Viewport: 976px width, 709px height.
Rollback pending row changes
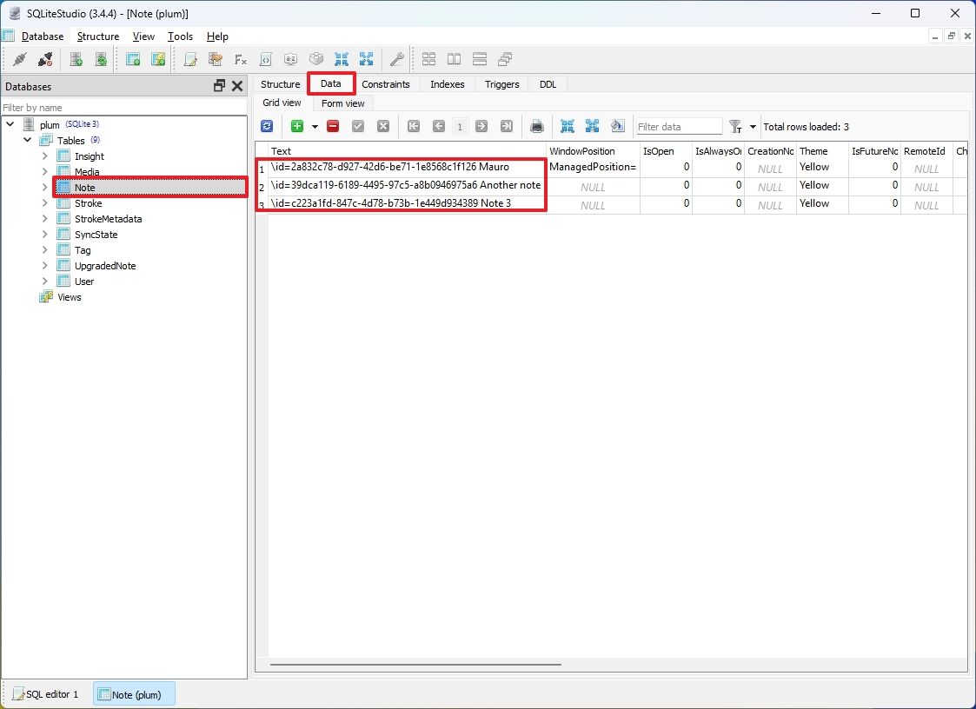[x=382, y=126]
